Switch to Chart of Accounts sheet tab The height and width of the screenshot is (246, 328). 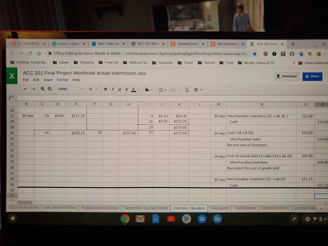click(24, 208)
